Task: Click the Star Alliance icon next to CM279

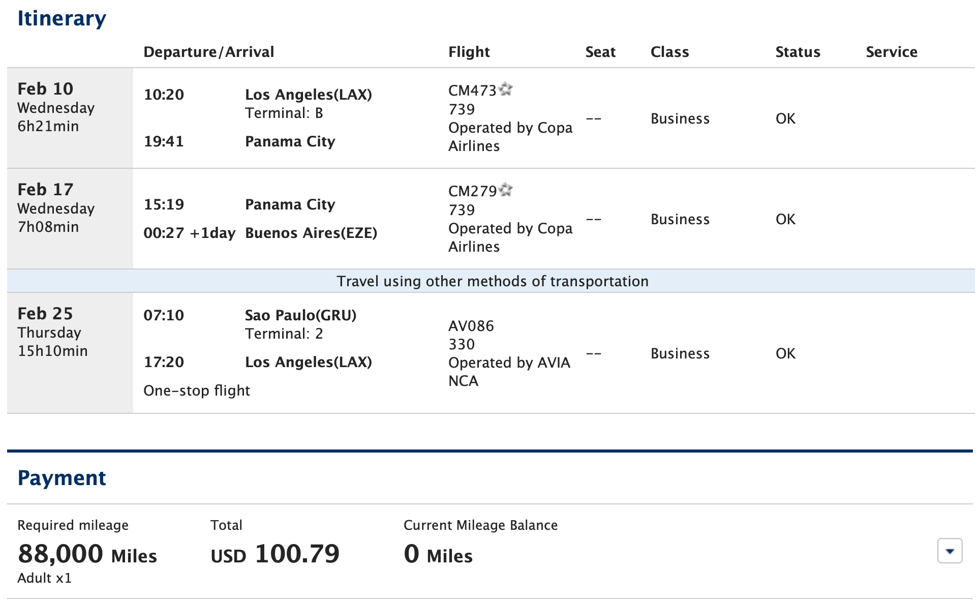Action: (506, 191)
